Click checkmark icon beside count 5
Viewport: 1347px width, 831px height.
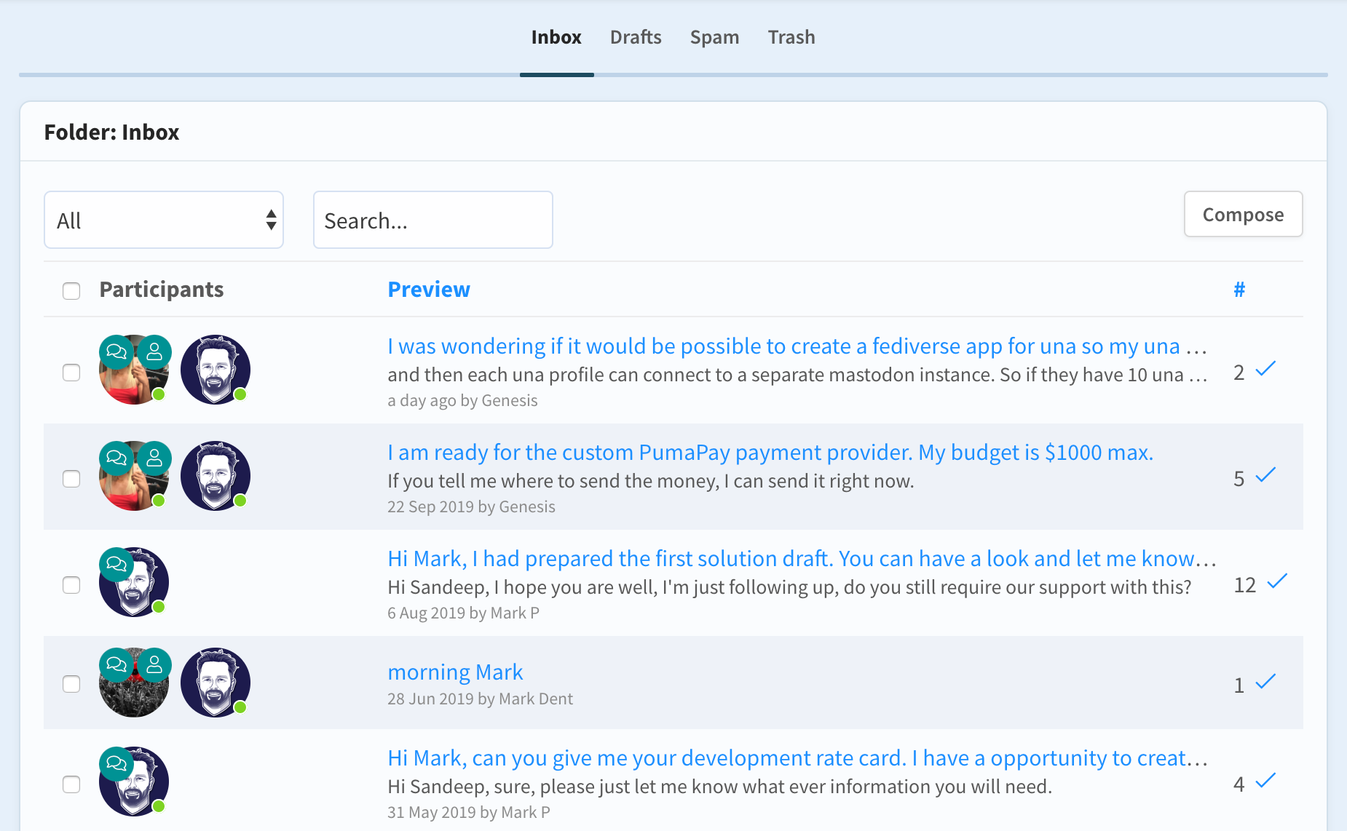pos(1266,476)
